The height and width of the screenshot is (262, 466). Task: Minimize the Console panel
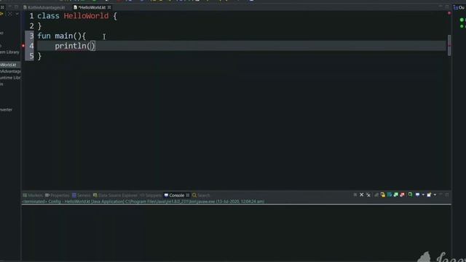point(441,194)
